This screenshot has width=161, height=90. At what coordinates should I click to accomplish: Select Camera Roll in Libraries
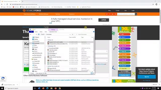click(37, 61)
